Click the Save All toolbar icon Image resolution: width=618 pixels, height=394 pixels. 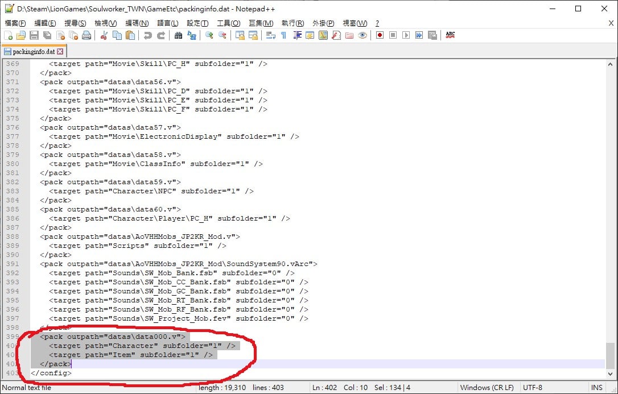coord(47,35)
